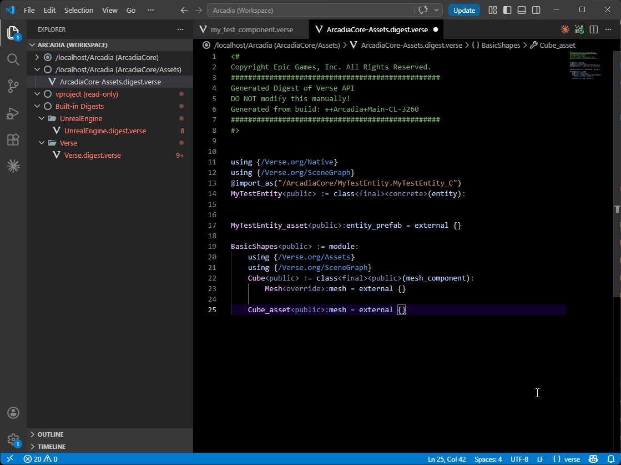Viewport: 621px width, 465px height.
Task: Open the chat dropdown arrow in title bar
Action: click(436, 11)
